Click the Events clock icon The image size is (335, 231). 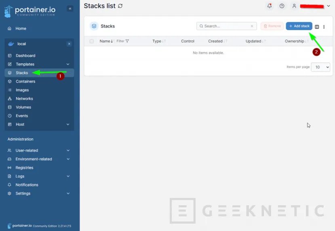pos(10,116)
